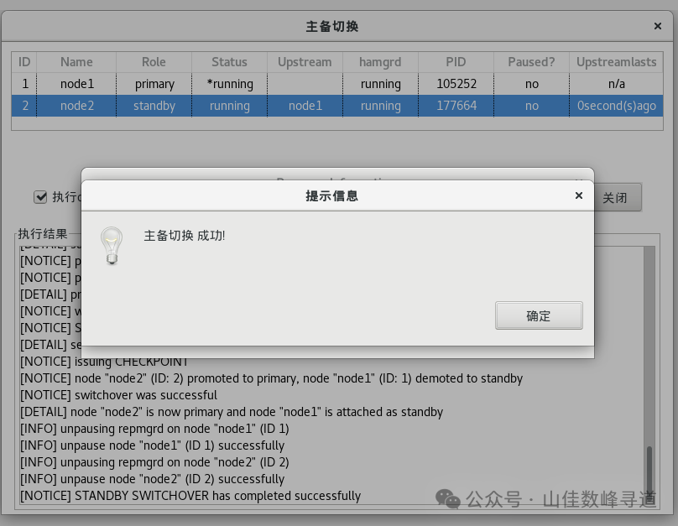Click the log line 'switchover was successful'
The image size is (678, 526).
118,395
